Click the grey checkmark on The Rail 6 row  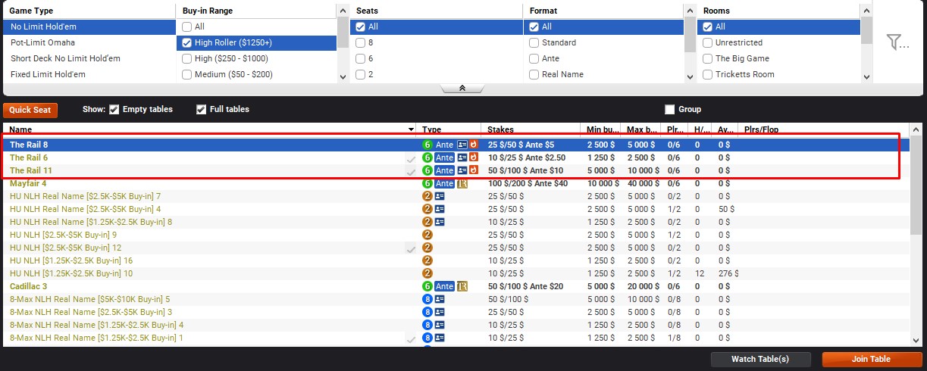pos(410,158)
